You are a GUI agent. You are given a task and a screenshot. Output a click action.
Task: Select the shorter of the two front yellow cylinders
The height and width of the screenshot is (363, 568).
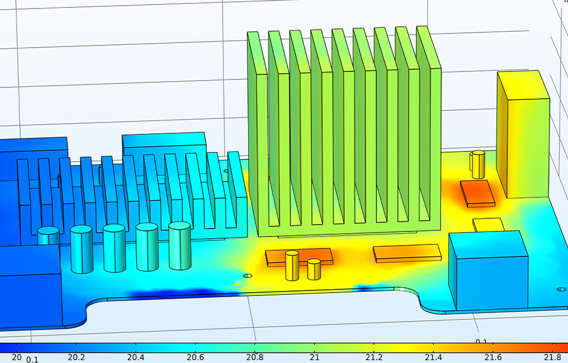pos(314,269)
